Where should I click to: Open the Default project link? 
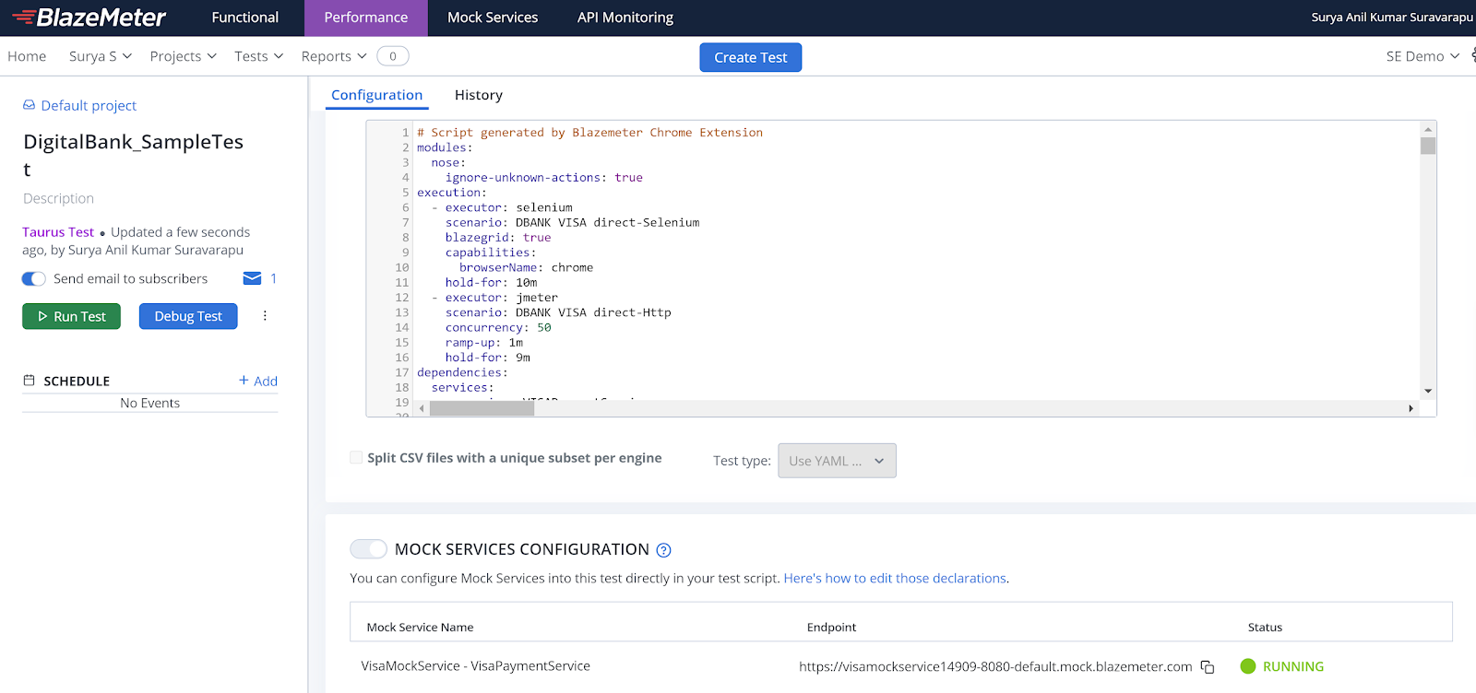pyautogui.click(x=89, y=105)
